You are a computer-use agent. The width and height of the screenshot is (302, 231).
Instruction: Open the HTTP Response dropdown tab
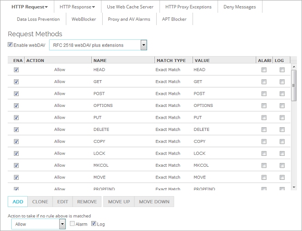(77, 7)
